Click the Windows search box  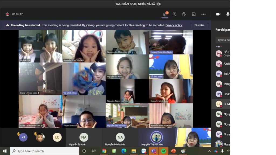point(44,151)
